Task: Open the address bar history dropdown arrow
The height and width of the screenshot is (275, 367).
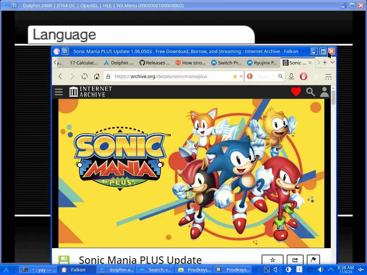Action: tap(241, 76)
